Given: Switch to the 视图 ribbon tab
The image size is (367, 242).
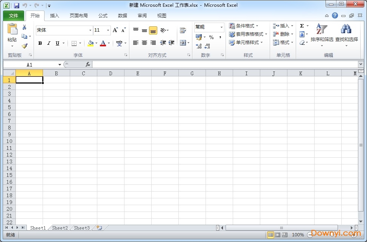Looking at the screenshot, I should click(161, 15).
